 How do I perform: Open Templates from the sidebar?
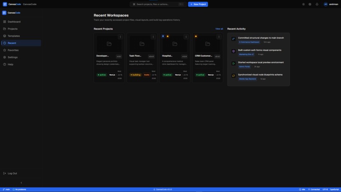[x=21, y=36]
